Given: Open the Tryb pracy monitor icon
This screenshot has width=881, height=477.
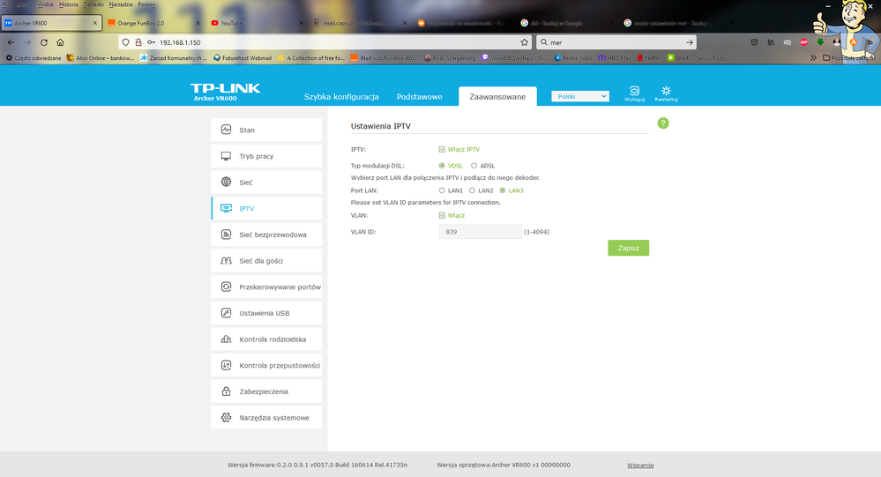Looking at the screenshot, I should pyautogui.click(x=226, y=156).
